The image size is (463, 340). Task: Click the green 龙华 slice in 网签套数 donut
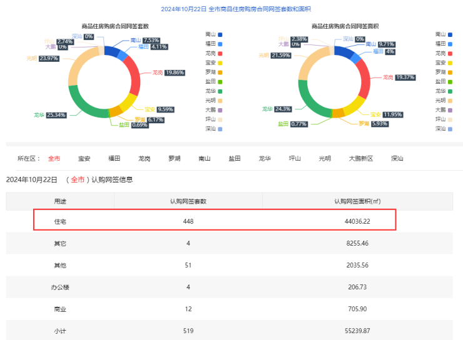click(x=80, y=103)
